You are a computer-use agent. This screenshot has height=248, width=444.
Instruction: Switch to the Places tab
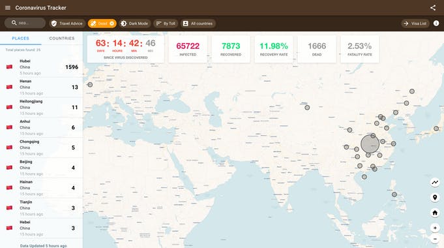pyautogui.click(x=20, y=39)
